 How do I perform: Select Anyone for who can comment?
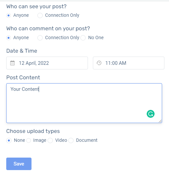[x=9, y=38]
